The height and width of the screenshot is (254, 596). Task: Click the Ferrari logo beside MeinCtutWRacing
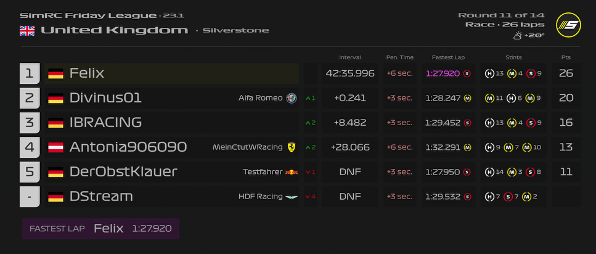coord(291,147)
